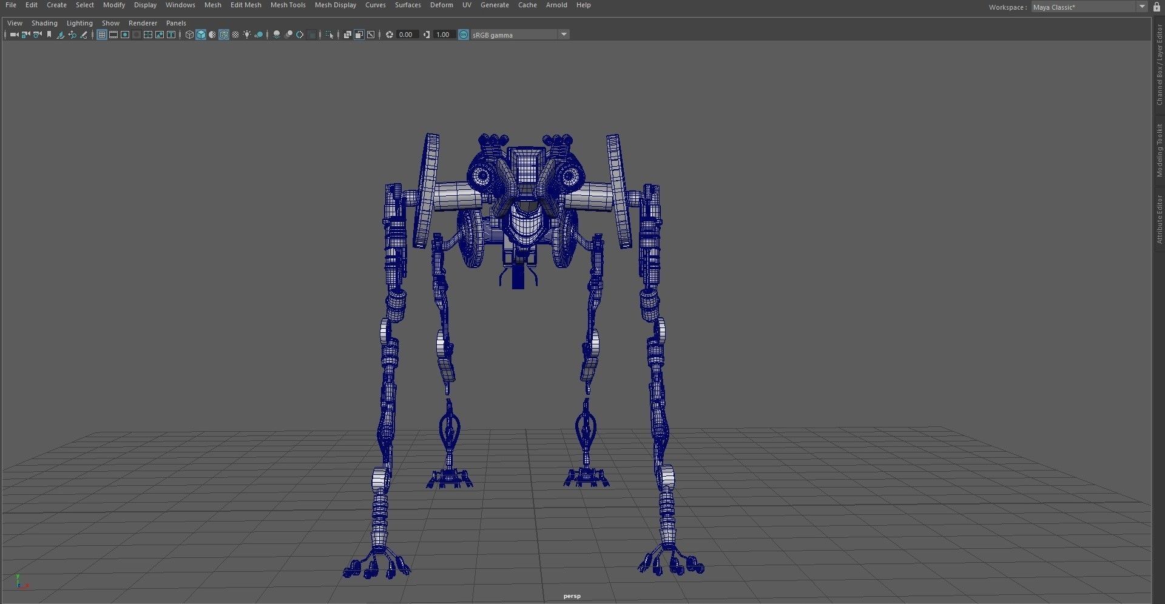Viewport: 1165px width, 604px height.
Task: Open the Attribute Editor side tab
Action: click(1159, 220)
